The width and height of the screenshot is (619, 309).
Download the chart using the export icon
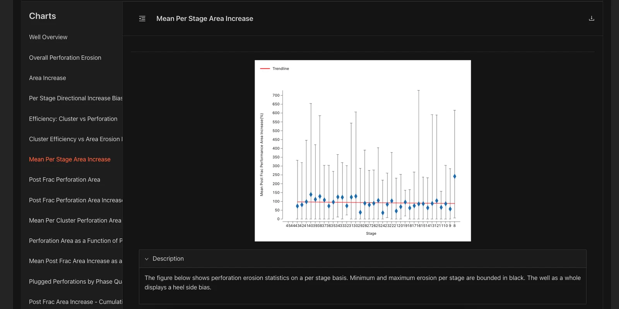[591, 18]
